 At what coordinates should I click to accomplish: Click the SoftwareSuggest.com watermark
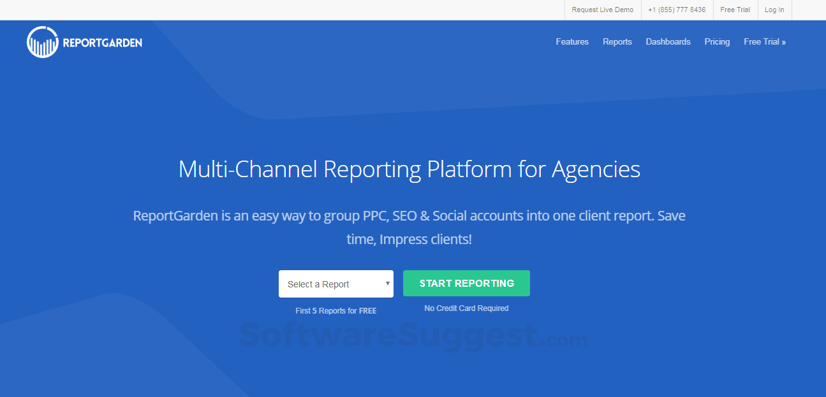[x=412, y=335]
